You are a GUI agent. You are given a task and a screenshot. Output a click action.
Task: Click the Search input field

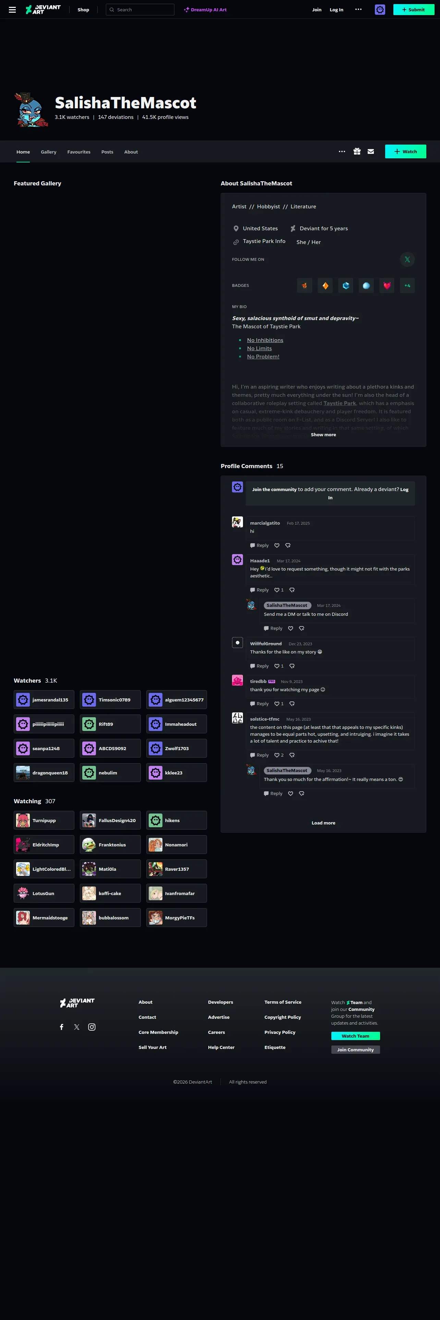point(140,10)
